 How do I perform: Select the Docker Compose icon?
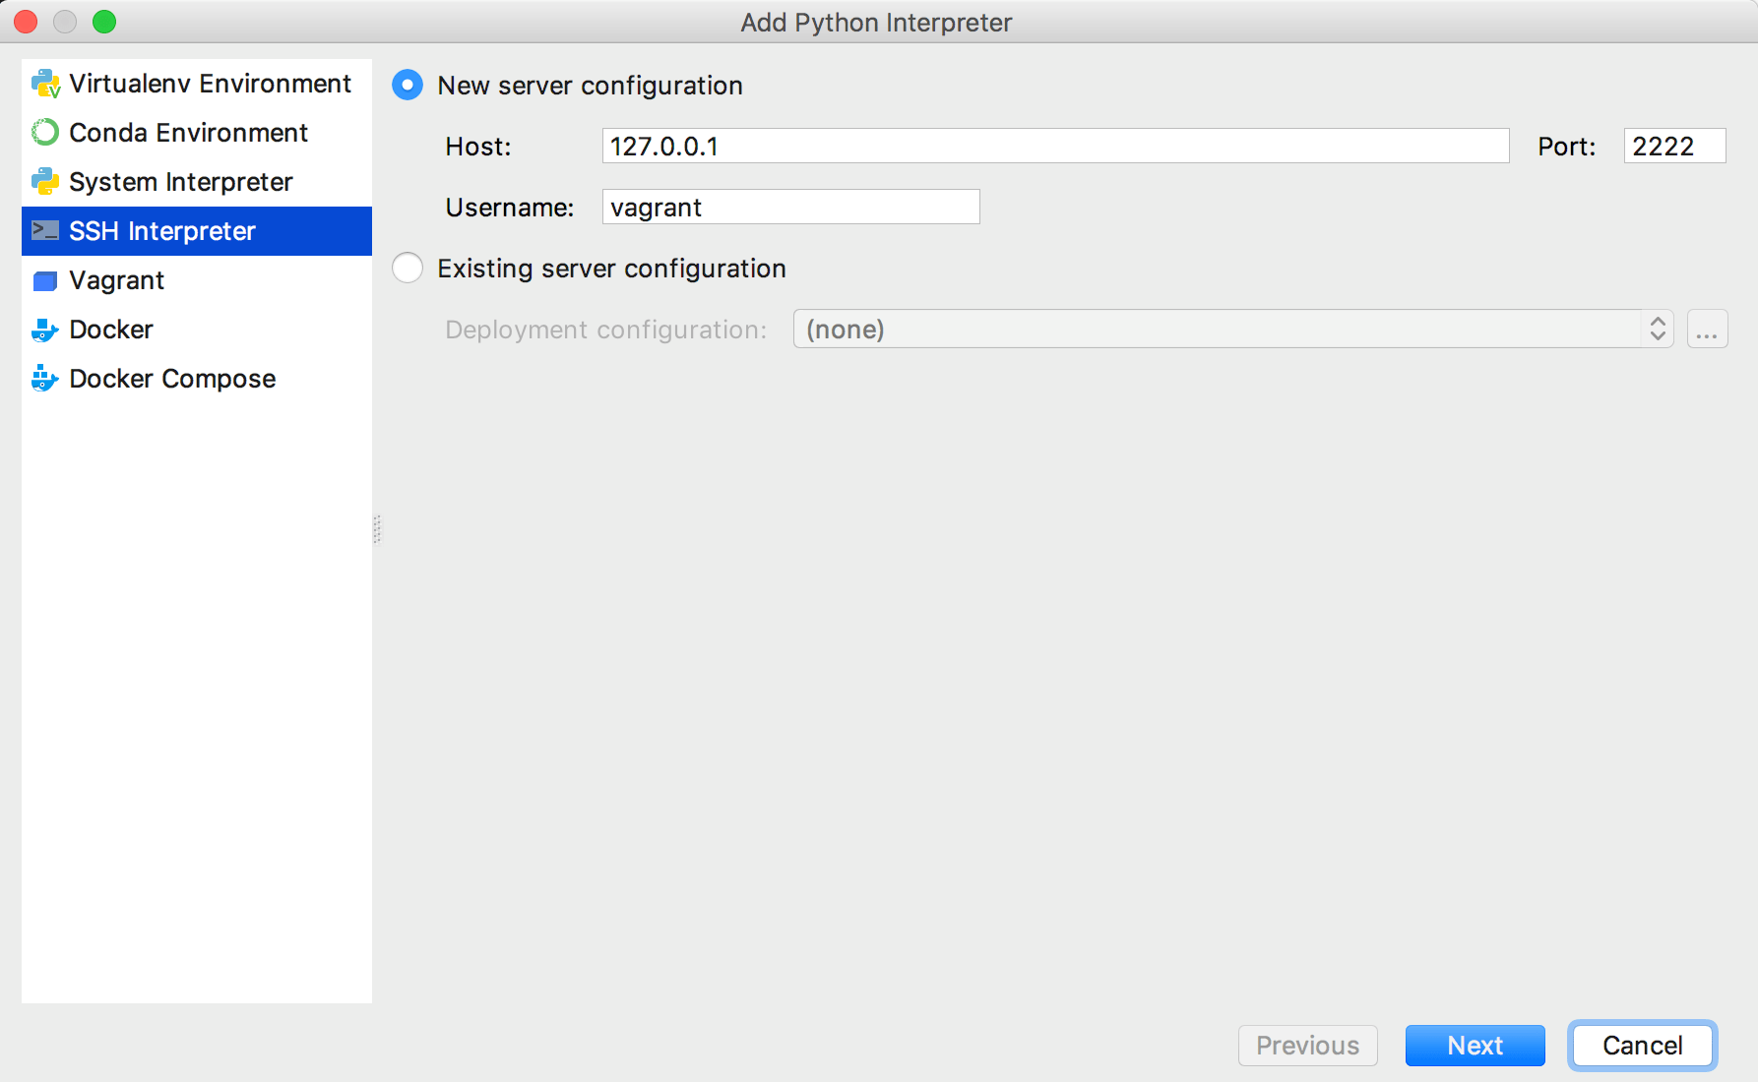tap(45, 378)
